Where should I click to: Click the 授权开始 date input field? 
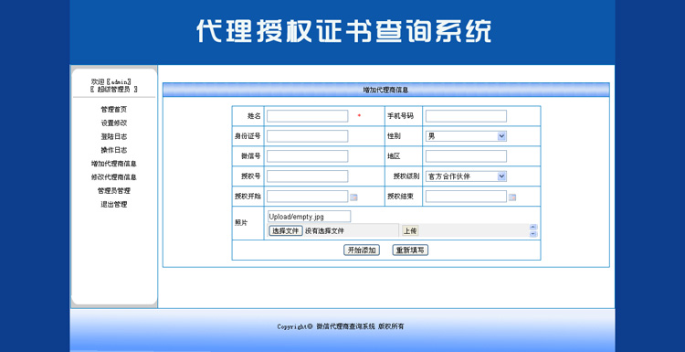[x=308, y=197]
